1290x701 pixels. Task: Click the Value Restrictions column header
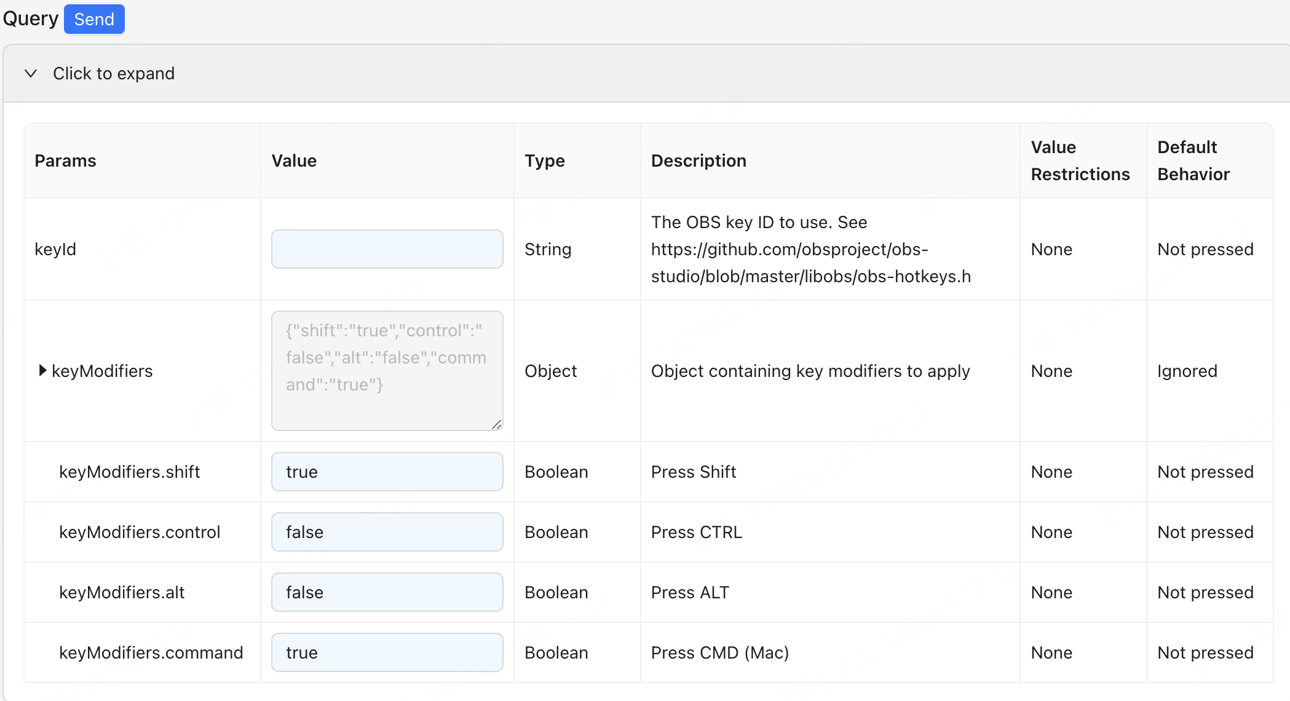click(1080, 160)
